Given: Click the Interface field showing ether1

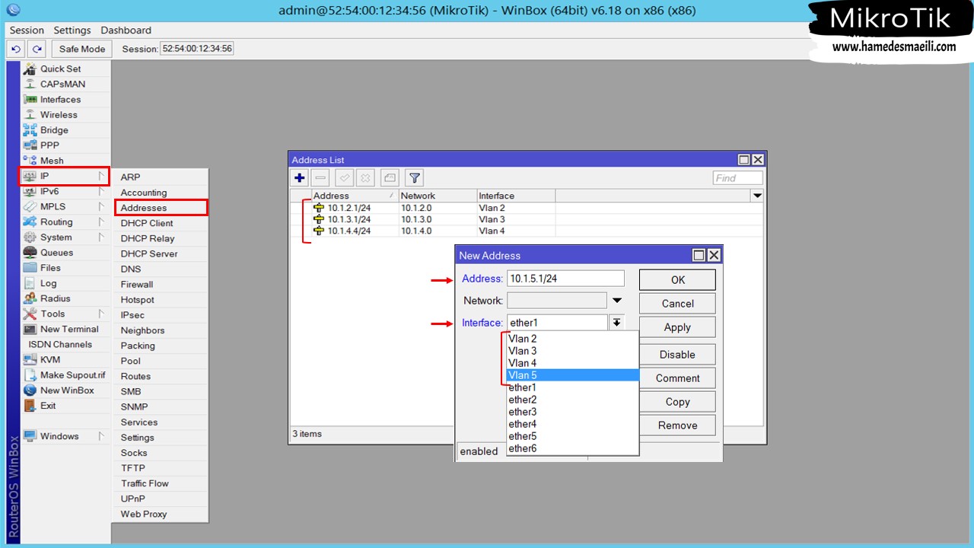Looking at the screenshot, I should (557, 323).
